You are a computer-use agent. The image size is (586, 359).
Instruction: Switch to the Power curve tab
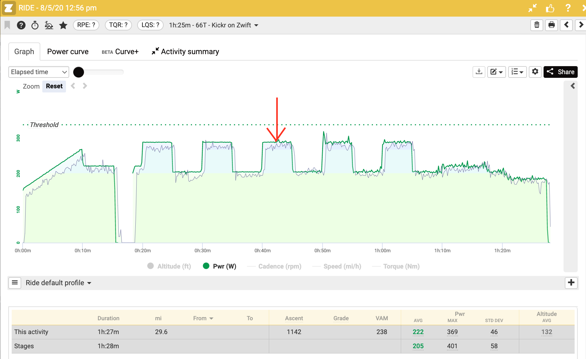(x=68, y=52)
